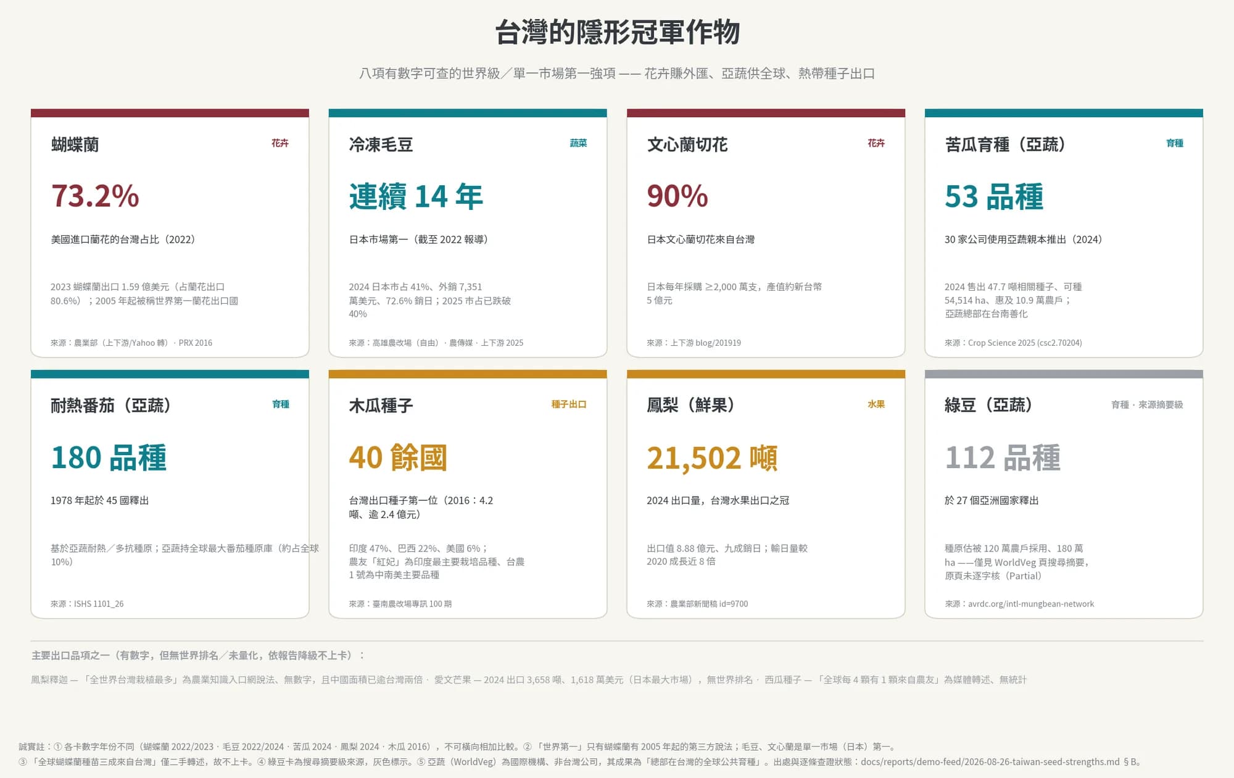Image resolution: width=1234 pixels, height=778 pixels.
Task: Click source line 農業部（上下游/Yahoo 轉）· PRX 2016
Action: pos(131,343)
